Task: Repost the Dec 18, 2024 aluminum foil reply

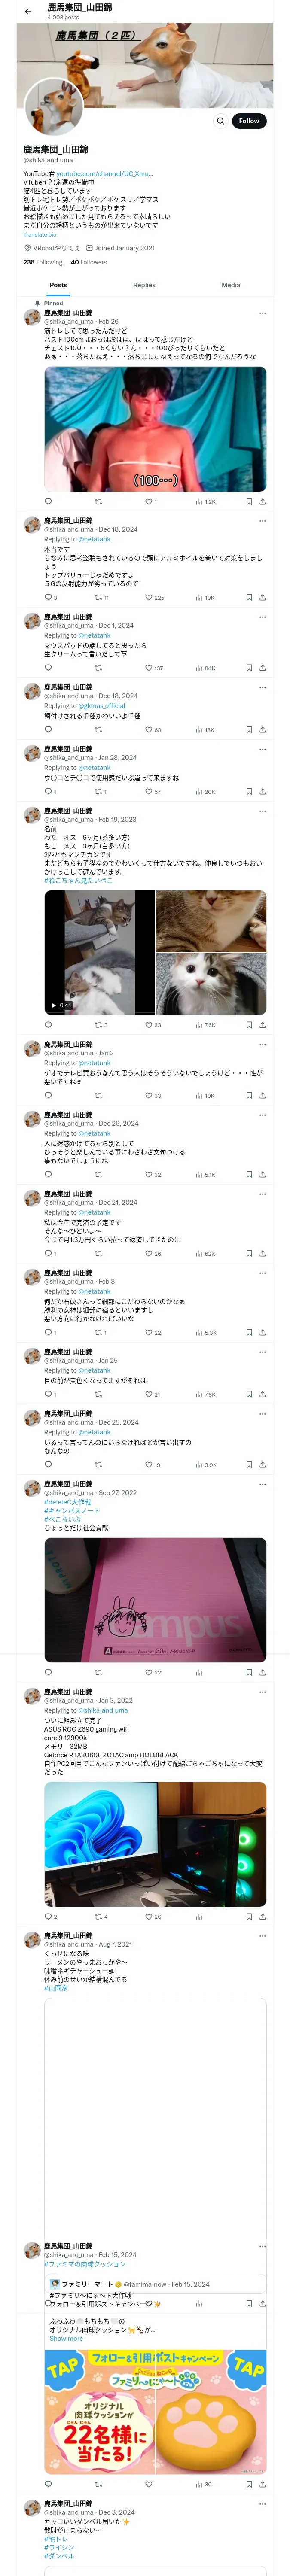Action: 99,598
